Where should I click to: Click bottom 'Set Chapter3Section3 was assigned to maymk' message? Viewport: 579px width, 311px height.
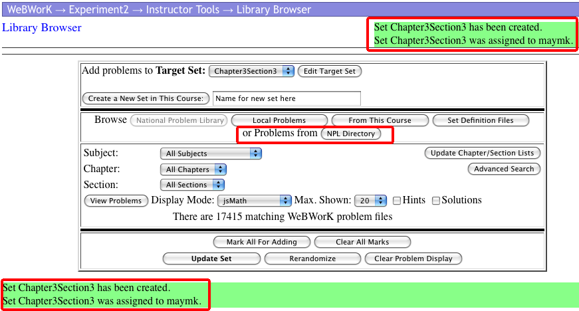[x=102, y=301]
